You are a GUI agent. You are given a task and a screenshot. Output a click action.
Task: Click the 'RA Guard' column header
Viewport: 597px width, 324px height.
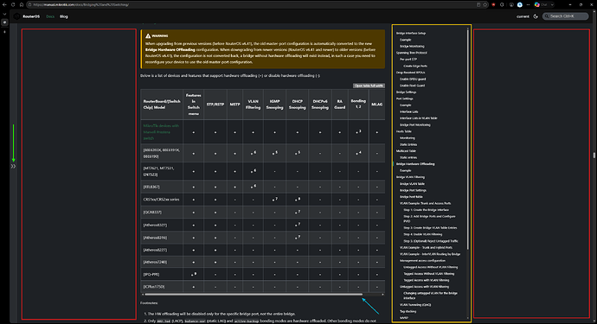[x=340, y=105]
